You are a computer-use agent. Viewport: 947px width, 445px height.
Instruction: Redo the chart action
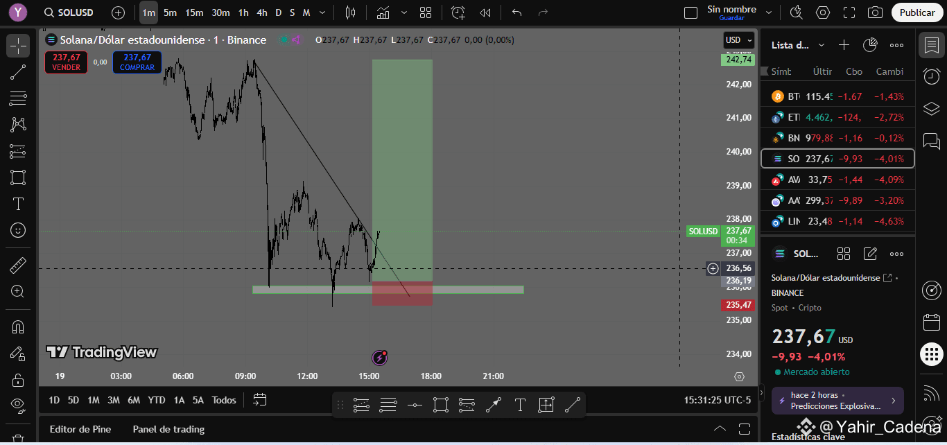point(544,12)
